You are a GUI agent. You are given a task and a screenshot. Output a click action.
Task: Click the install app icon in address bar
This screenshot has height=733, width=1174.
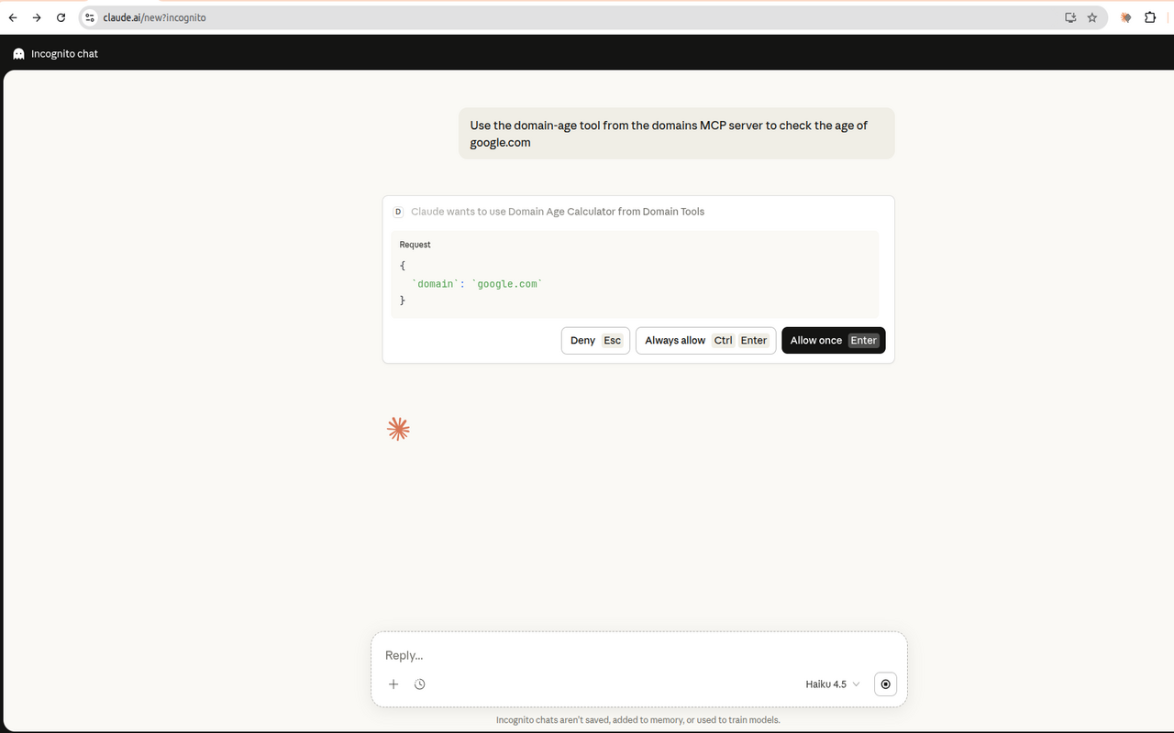click(x=1069, y=17)
